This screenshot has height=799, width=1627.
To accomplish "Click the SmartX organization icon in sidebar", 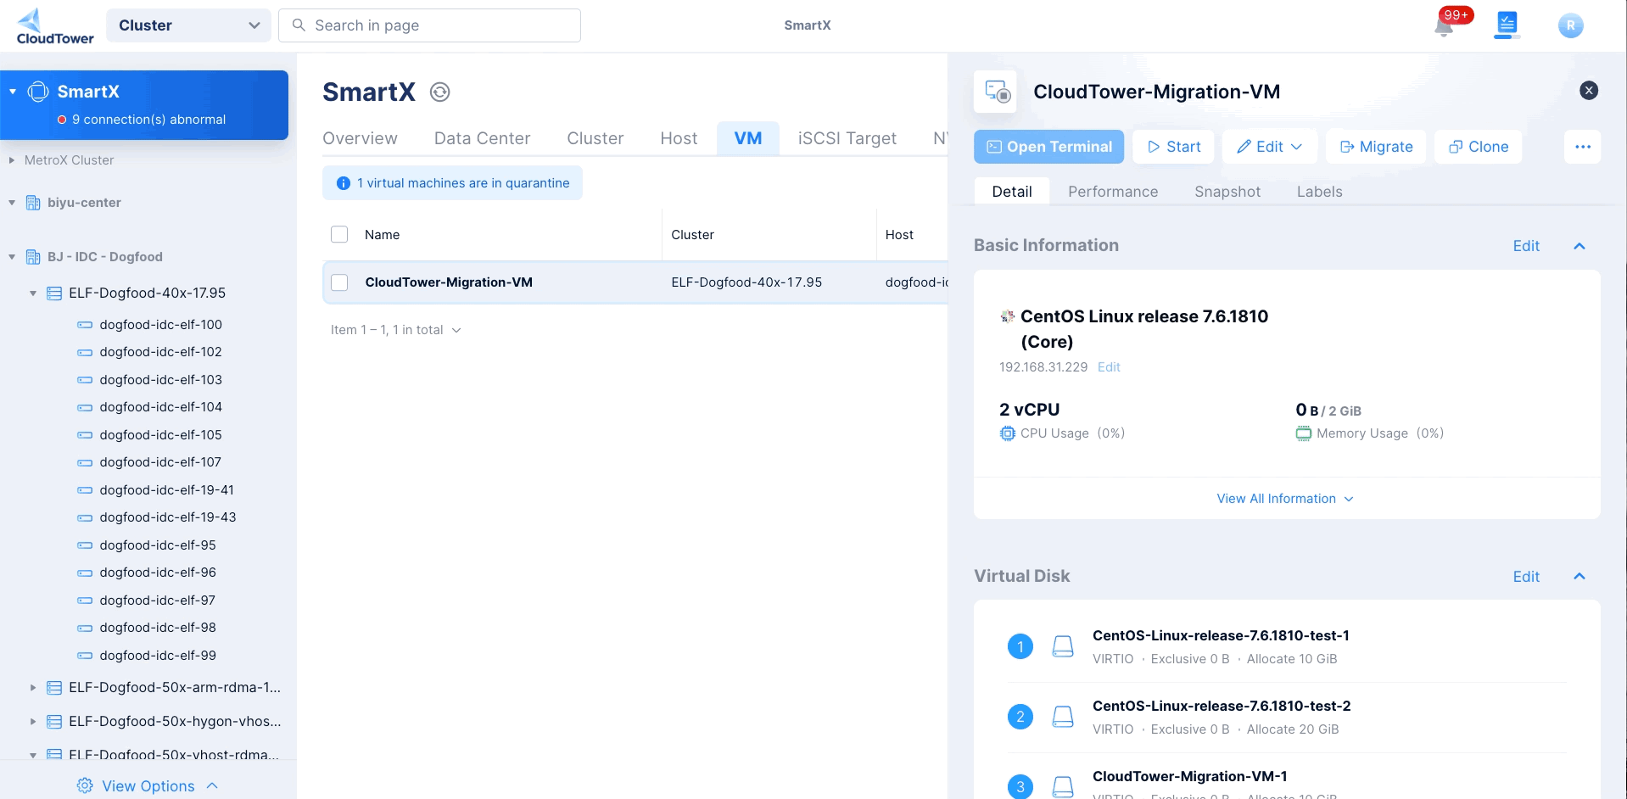I will coord(38,92).
